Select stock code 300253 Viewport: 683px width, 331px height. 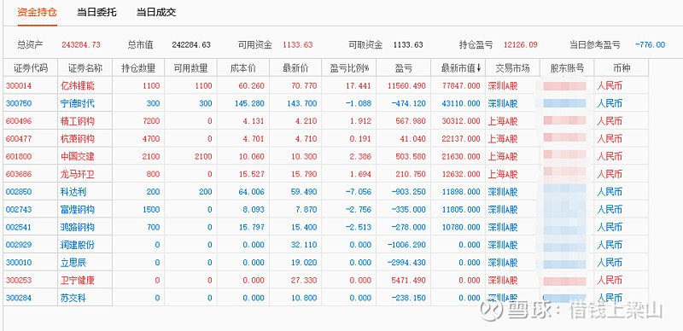pyautogui.click(x=19, y=280)
